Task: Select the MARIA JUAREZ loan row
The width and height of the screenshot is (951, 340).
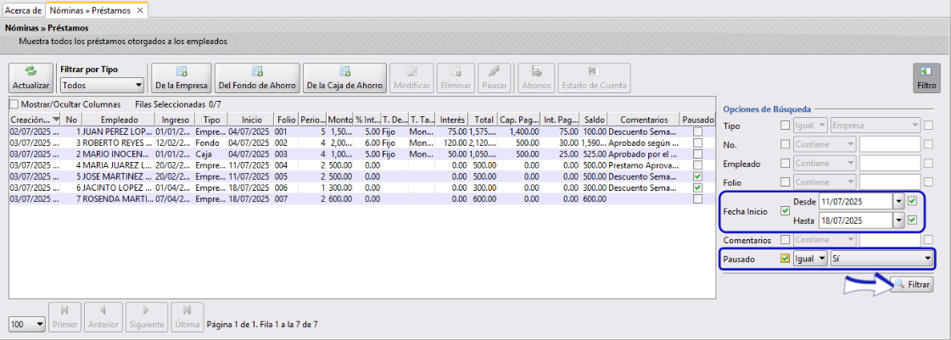Action: 361,165
